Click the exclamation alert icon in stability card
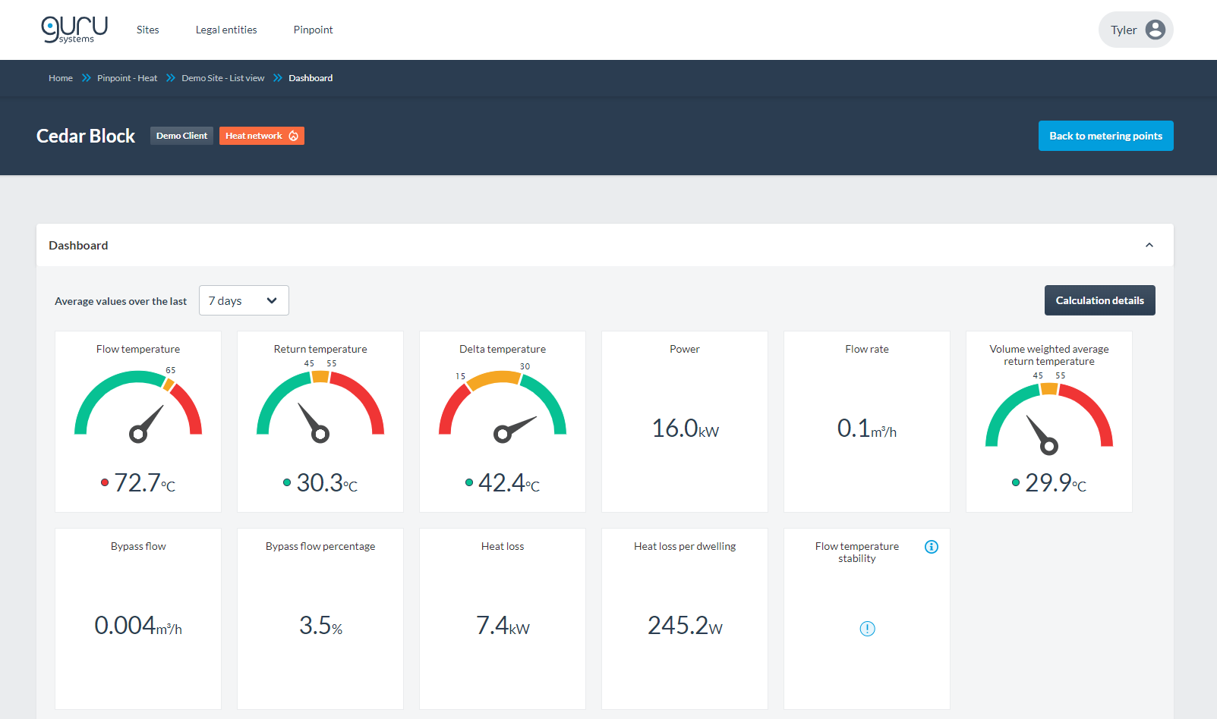Image resolution: width=1217 pixels, height=719 pixels. pyautogui.click(x=867, y=628)
